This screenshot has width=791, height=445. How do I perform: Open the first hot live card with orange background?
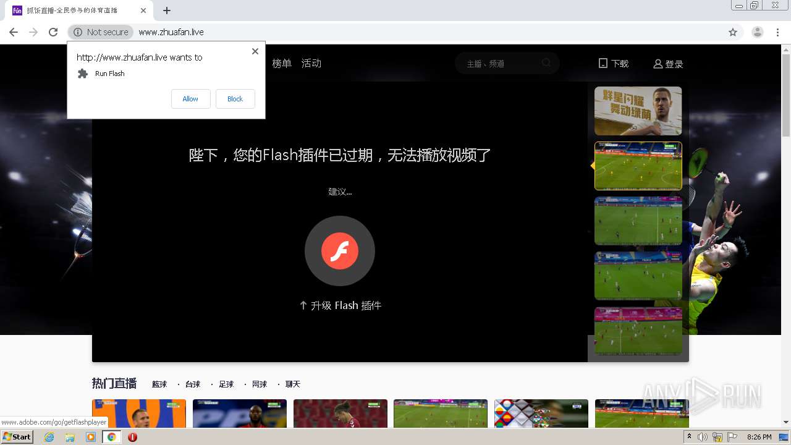coord(139,413)
